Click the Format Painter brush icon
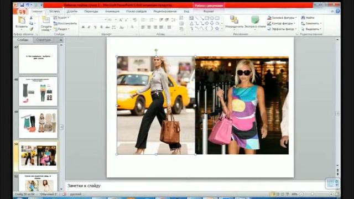The height and width of the screenshot is (199, 354). pyautogui.click(x=31, y=29)
